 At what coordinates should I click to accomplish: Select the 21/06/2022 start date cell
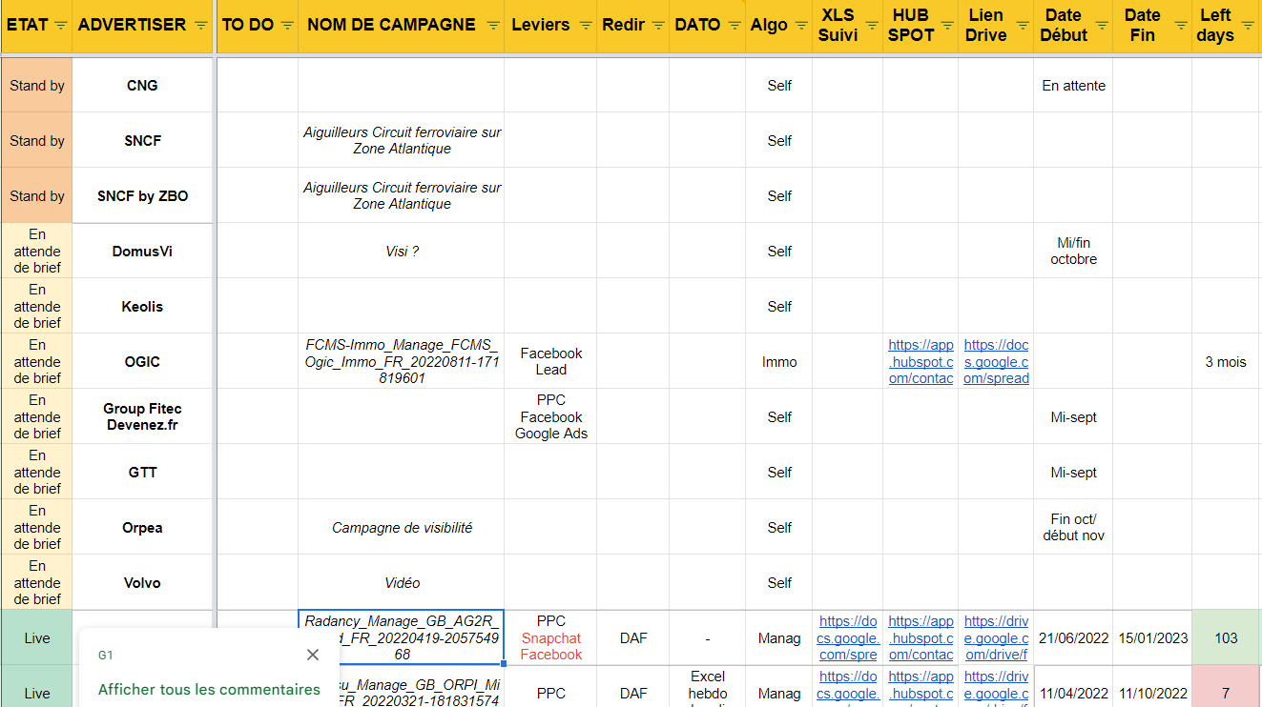point(1073,637)
